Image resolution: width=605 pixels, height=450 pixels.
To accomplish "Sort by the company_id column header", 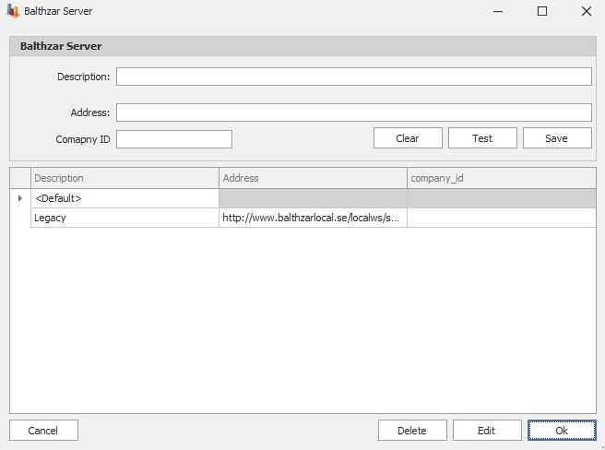I will pos(501,178).
